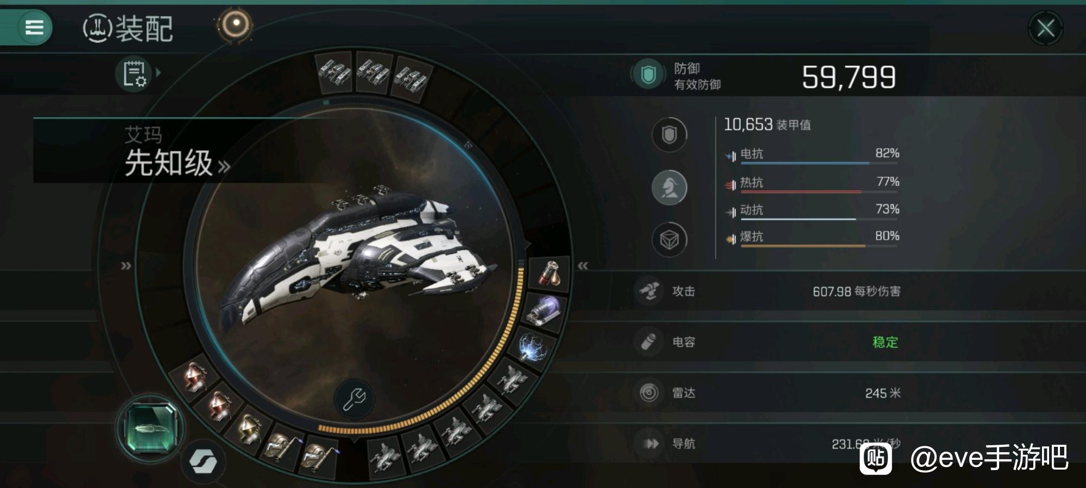Click the ship hangar hexagon icon
This screenshot has height=488, width=1086.
coord(150,428)
